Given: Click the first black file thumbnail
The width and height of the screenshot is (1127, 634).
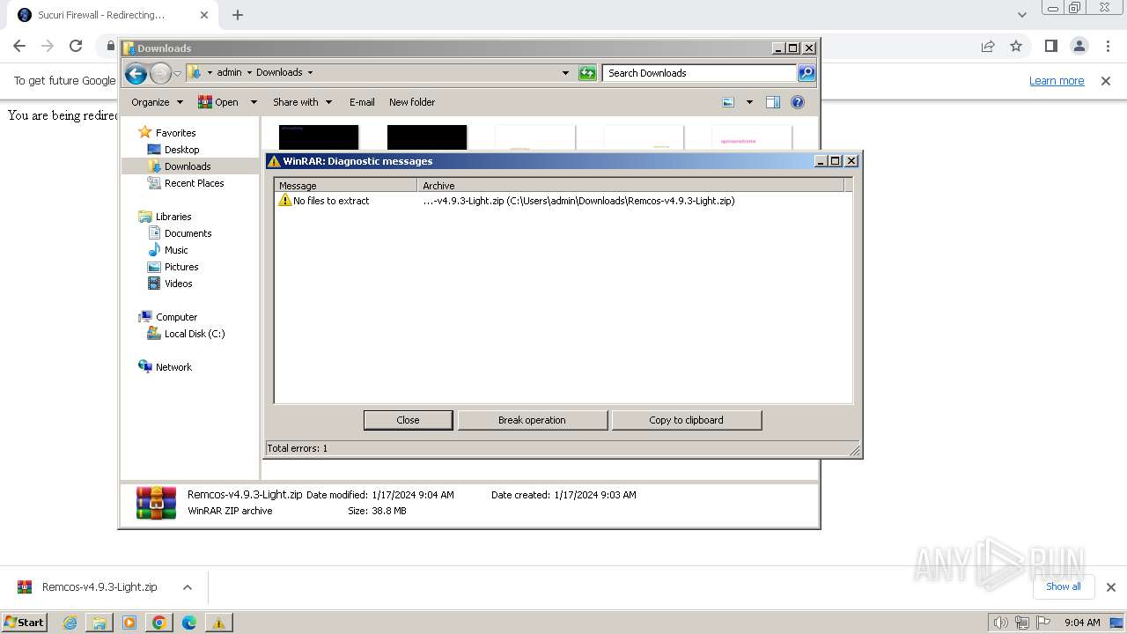Looking at the screenshot, I should pos(319,137).
